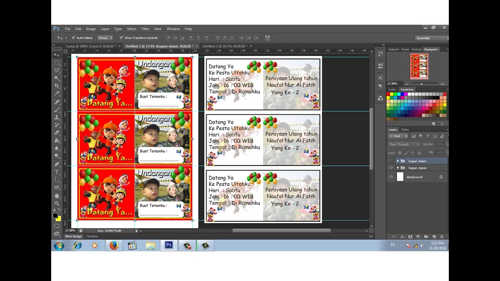Delete layer using trash icon
Screen dimensions: 500x281
point(442,237)
